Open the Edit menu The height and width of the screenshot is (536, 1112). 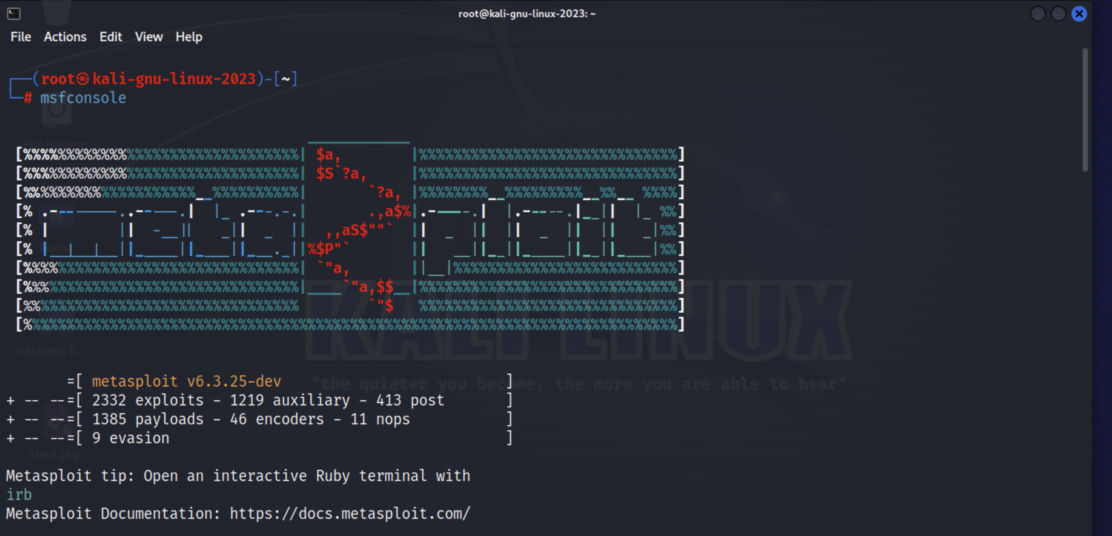point(111,37)
